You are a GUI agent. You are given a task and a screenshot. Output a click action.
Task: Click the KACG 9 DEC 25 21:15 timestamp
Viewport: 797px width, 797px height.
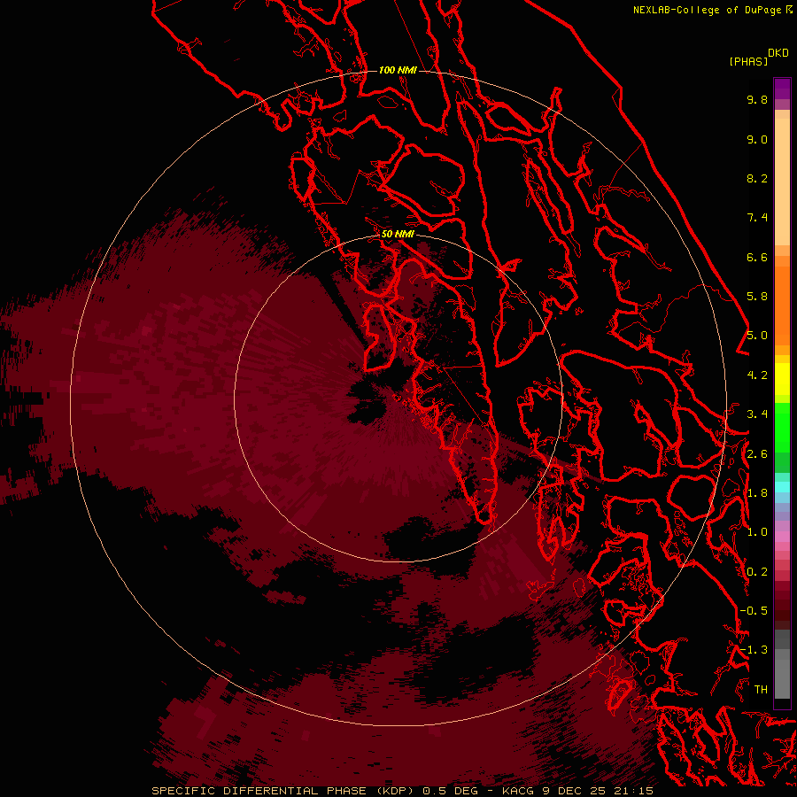pyautogui.click(x=577, y=791)
